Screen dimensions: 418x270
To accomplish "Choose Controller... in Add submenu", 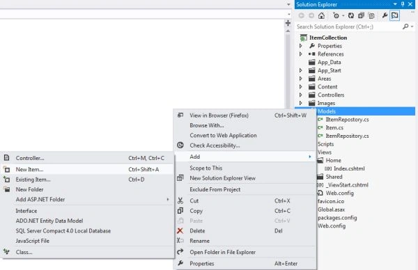I will (87, 158).
